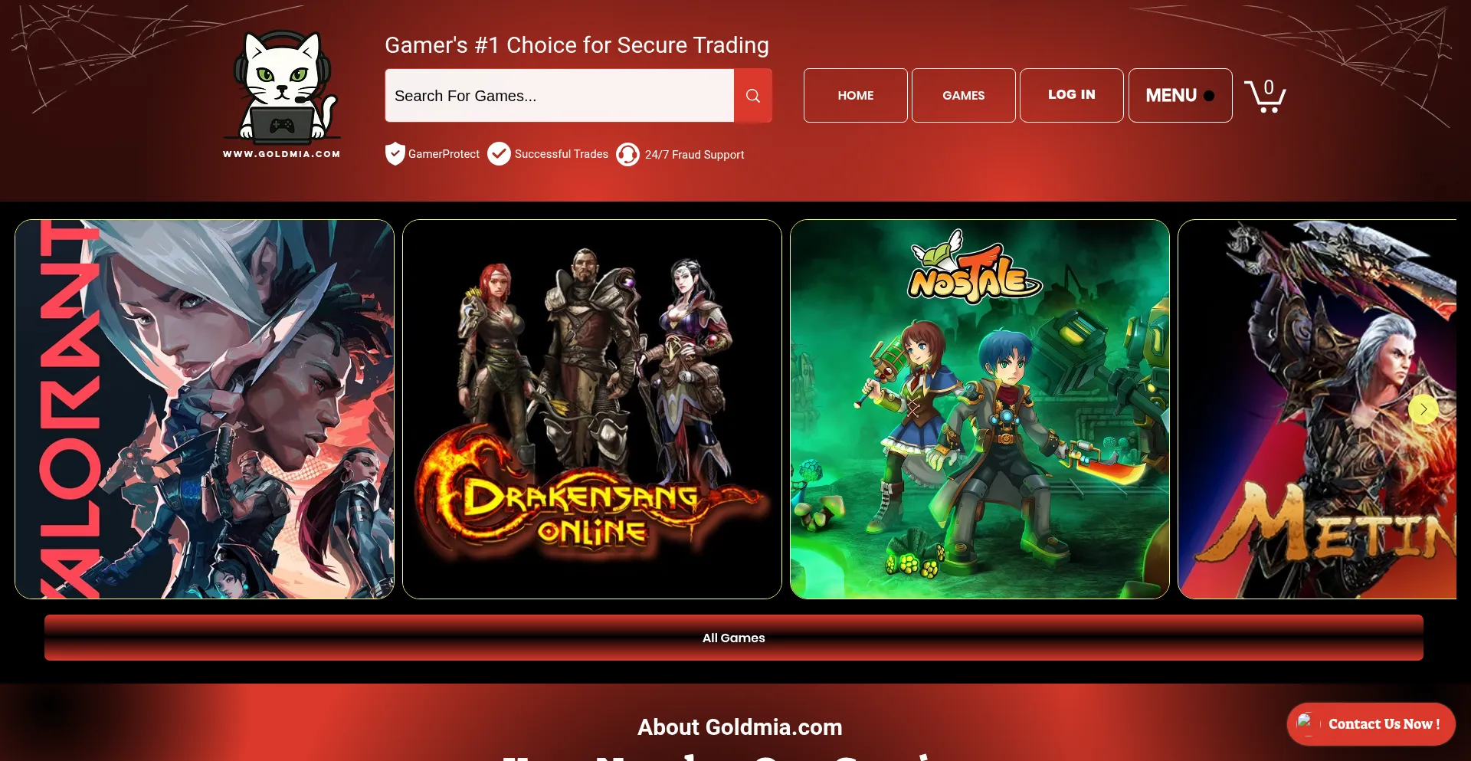
Task: Open the Drakensang Online game card
Action: point(592,409)
